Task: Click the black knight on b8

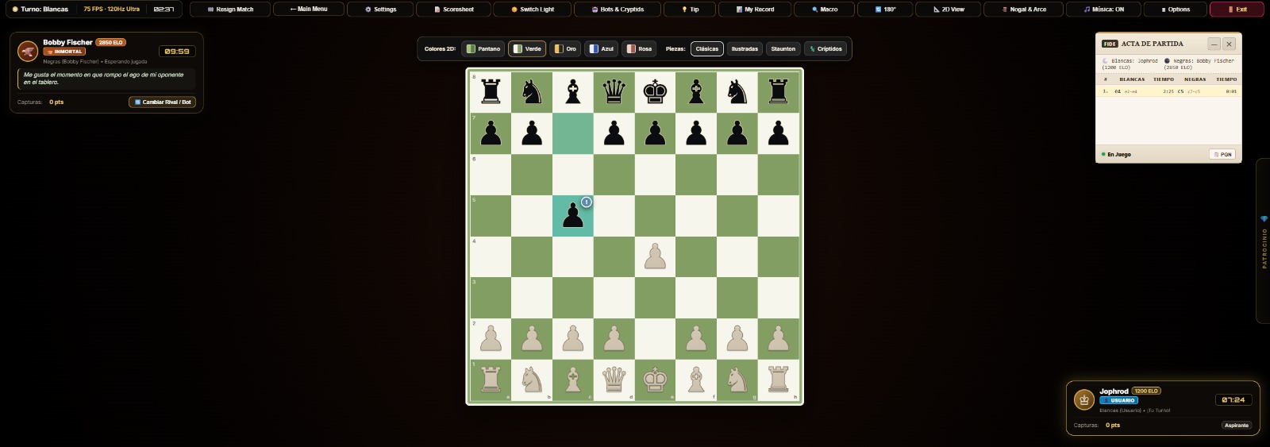Action: 532,92
